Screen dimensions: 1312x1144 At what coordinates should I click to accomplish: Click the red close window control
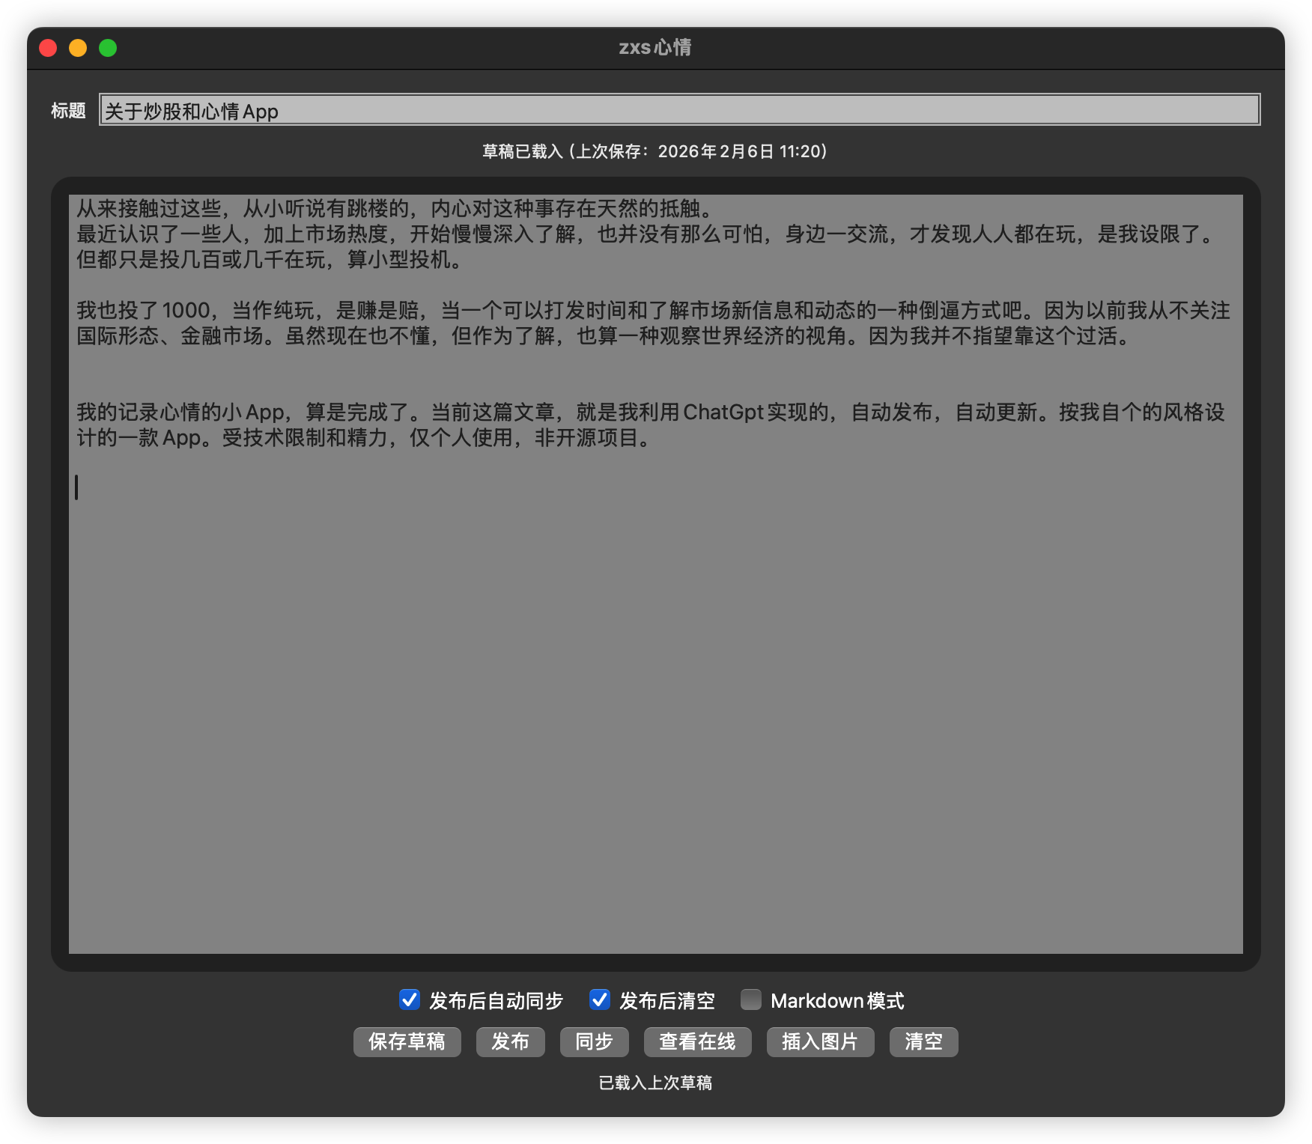click(x=48, y=47)
